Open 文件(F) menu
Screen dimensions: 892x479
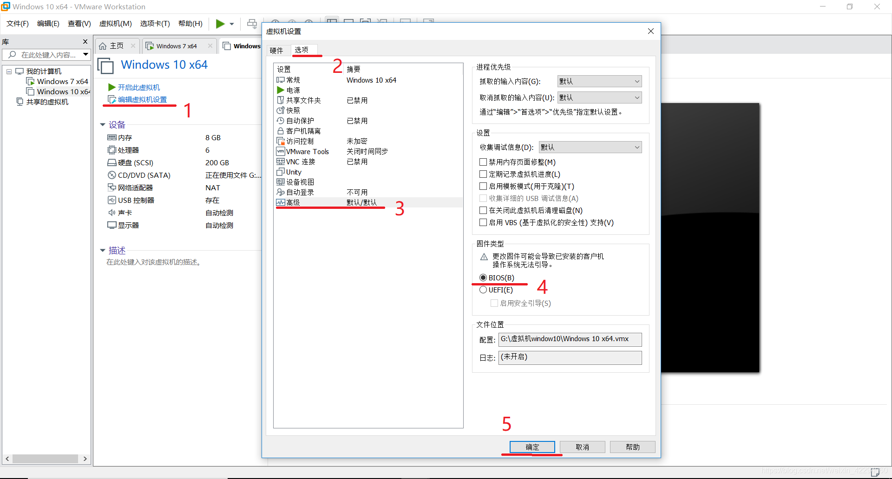point(18,24)
